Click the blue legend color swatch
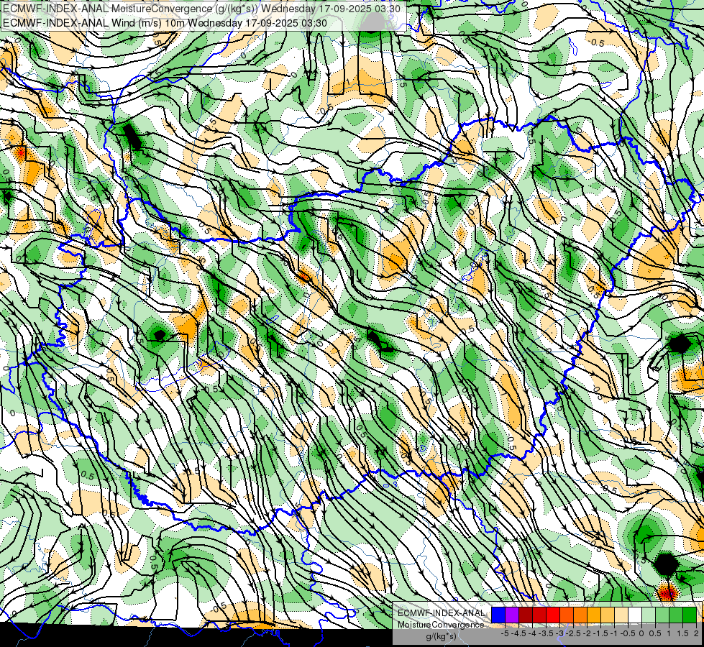 pyautogui.click(x=498, y=615)
